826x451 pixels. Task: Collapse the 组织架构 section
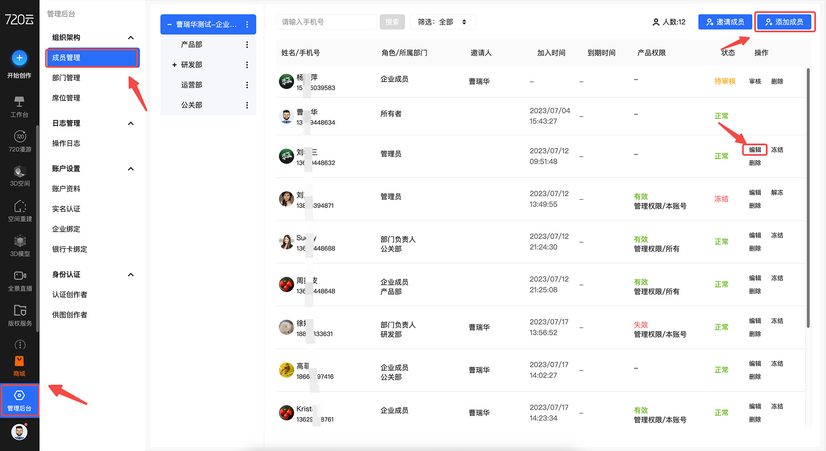(x=131, y=38)
